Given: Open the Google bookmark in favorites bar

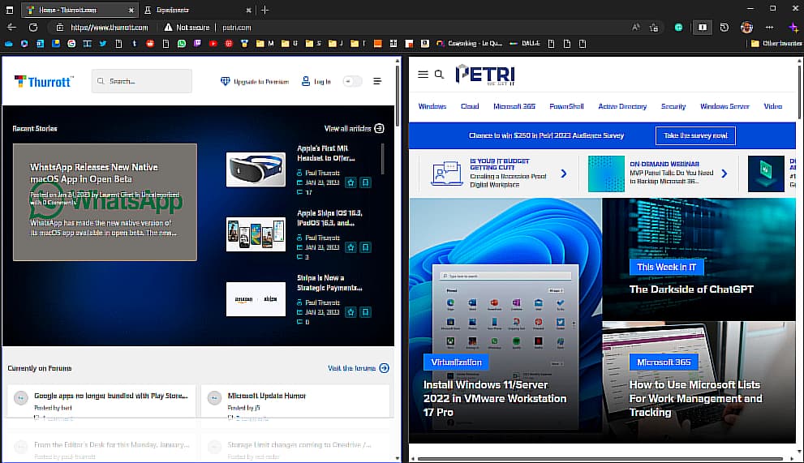Looking at the screenshot, I should 71,44.
